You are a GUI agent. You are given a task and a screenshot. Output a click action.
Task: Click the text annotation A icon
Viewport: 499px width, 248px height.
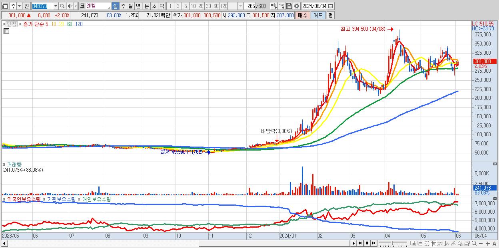tap(494, 244)
